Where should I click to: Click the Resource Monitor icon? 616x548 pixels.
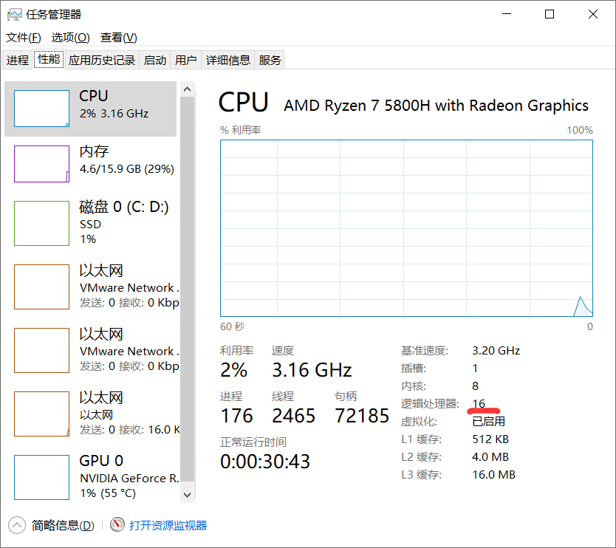117,525
